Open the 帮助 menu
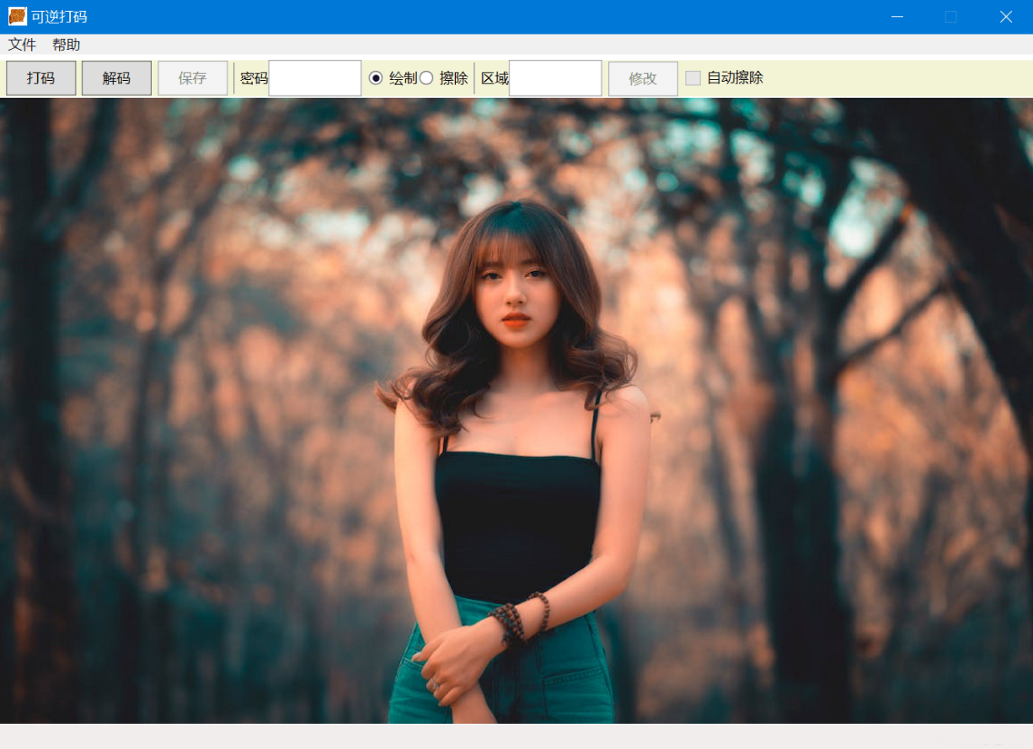Viewport: 1033px width, 749px height. (x=67, y=45)
